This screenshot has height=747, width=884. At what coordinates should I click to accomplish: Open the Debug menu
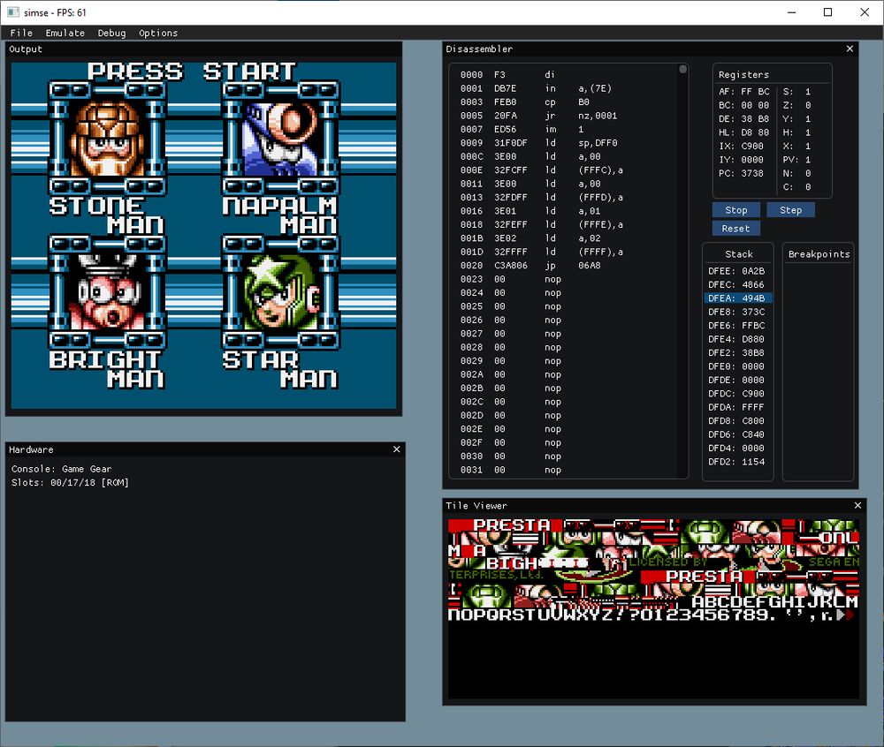pyautogui.click(x=111, y=33)
